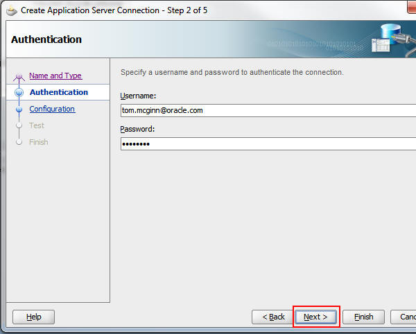The image size is (416, 334).
Task: Focus the Username text field
Action: click(268, 110)
